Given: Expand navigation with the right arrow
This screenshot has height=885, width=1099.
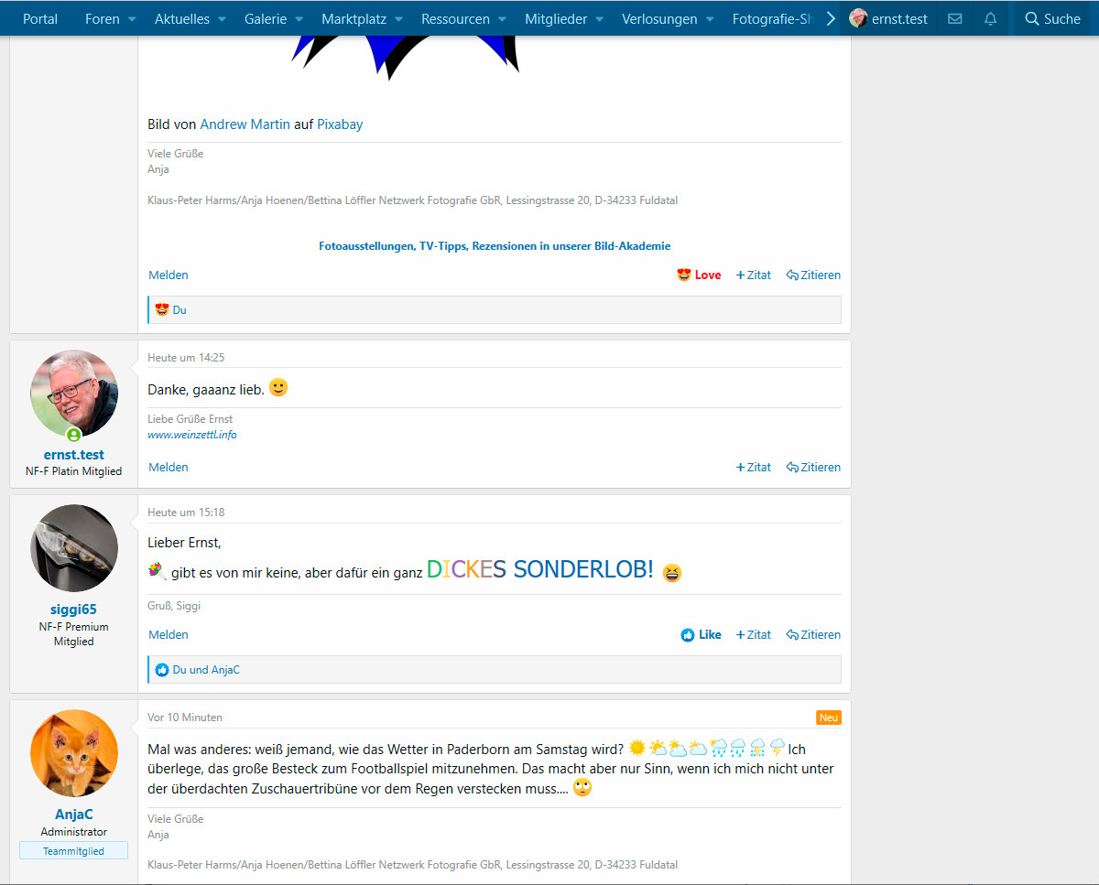Looking at the screenshot, I should (x=830, y=18).
